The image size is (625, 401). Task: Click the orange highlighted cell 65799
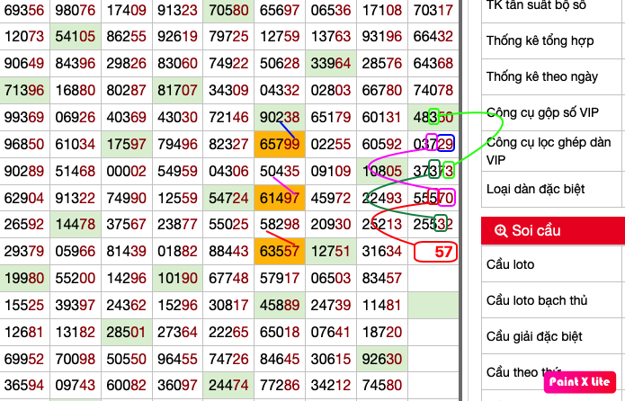[x=280, y=144]
